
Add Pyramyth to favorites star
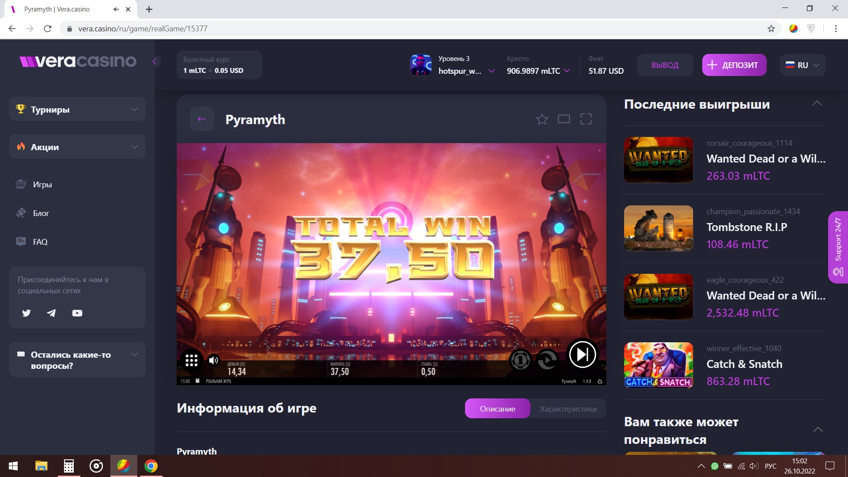pyautogui.click(x=542, y=119)
